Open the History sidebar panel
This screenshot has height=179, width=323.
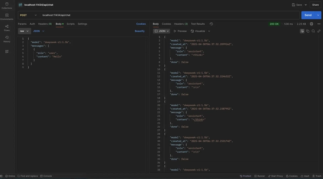(x=7, y=39)
